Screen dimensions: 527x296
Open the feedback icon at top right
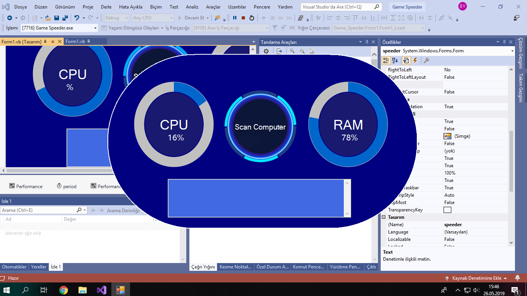[517, 17]
